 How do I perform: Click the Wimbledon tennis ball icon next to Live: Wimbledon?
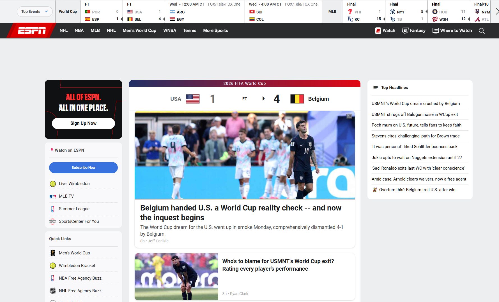click(53, 184)
